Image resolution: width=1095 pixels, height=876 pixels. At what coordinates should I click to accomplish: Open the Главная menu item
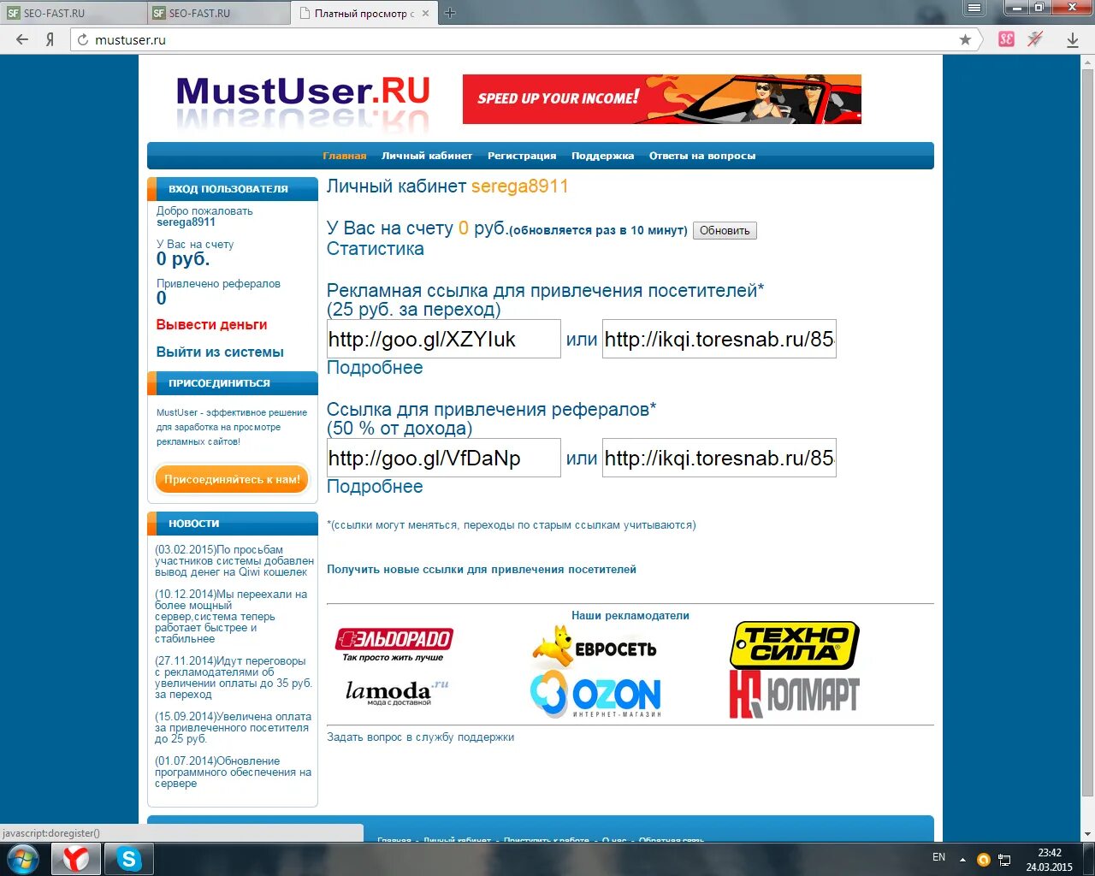(345, 156)
